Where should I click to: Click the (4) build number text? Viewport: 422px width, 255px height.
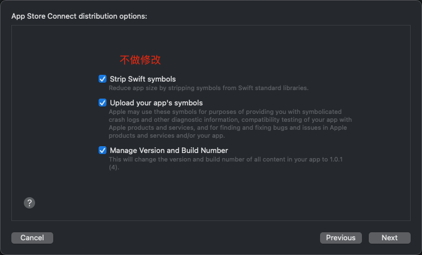114,167
